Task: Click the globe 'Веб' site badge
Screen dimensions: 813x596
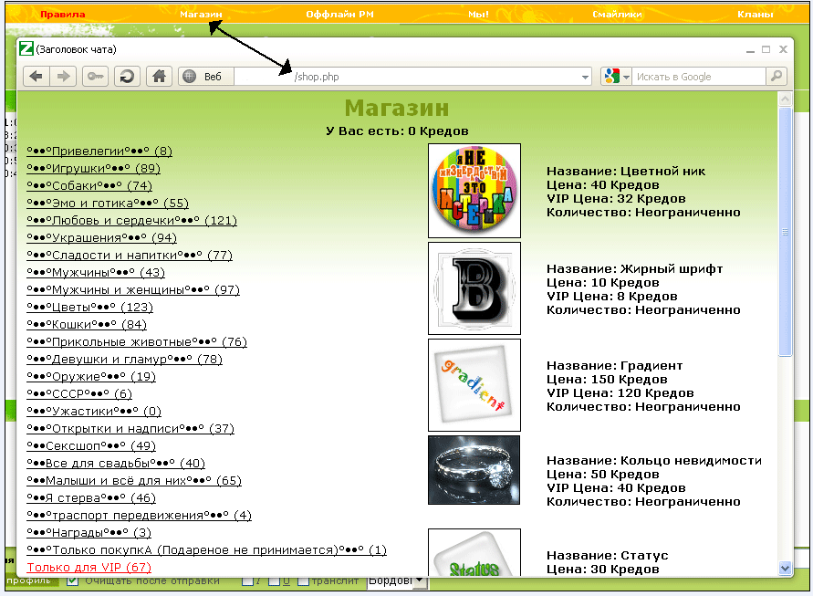Action: coord(205,77)
